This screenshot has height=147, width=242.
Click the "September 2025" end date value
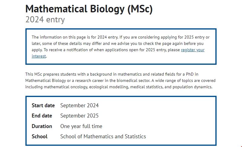(79, 116)
